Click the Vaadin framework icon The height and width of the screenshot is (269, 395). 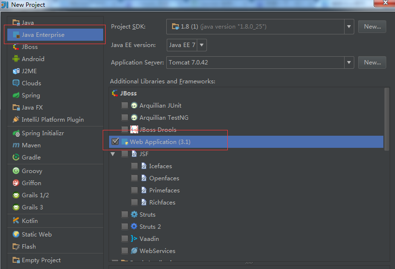point(134,238)
